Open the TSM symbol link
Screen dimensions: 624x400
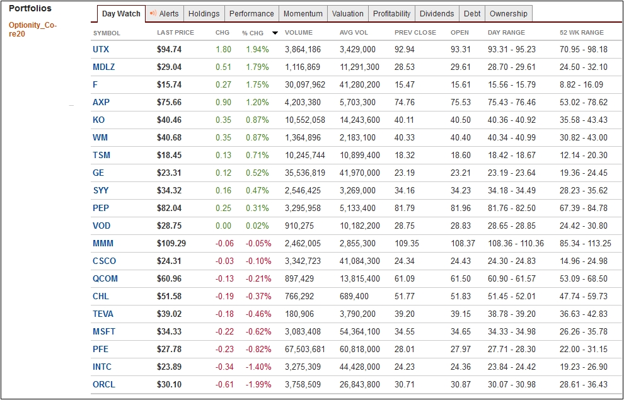point(101,155)
